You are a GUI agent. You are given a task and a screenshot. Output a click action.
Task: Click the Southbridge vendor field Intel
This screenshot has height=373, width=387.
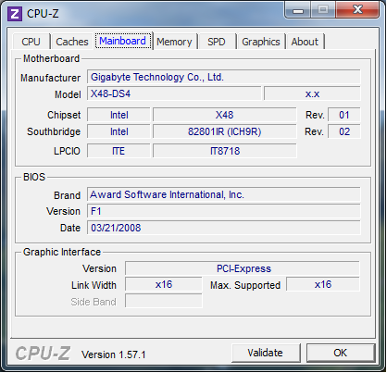click(119, 131)
